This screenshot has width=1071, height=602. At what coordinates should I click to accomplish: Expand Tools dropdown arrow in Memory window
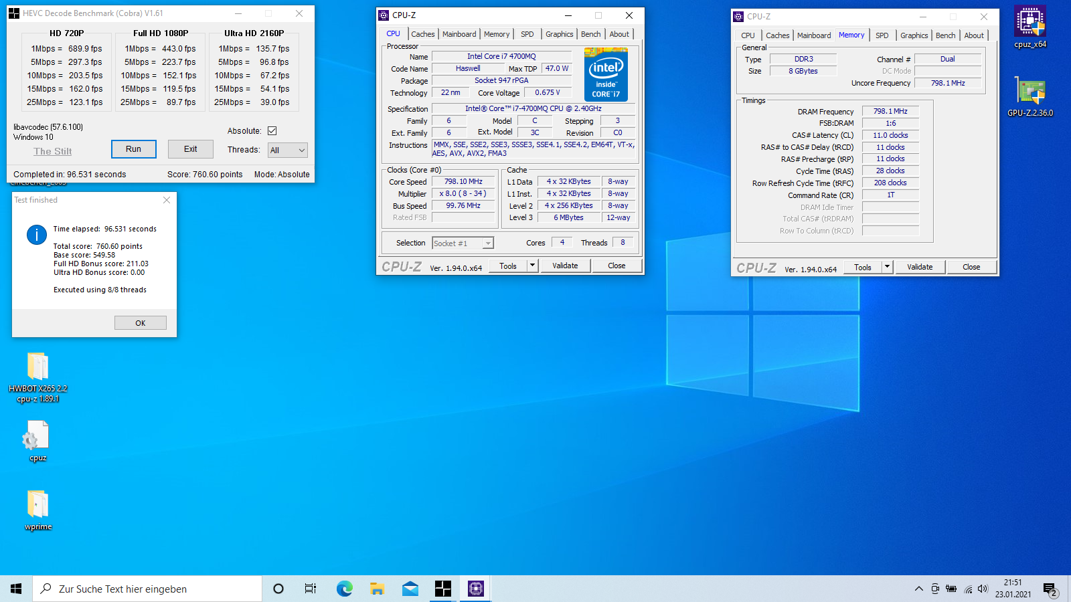pyautogui.click(x=888, y=267)
